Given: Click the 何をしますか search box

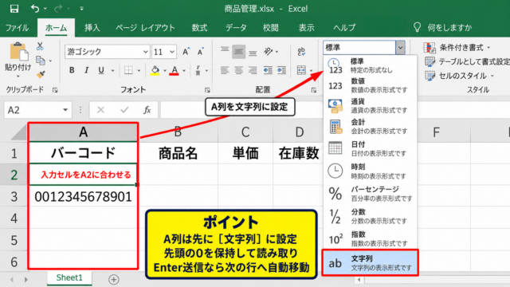Looking at the screenshot, I should click(443, 28).
